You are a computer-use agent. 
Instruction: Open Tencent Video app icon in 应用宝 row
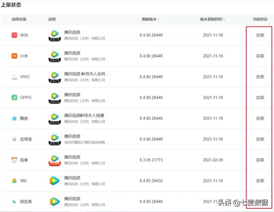(55, 139)
